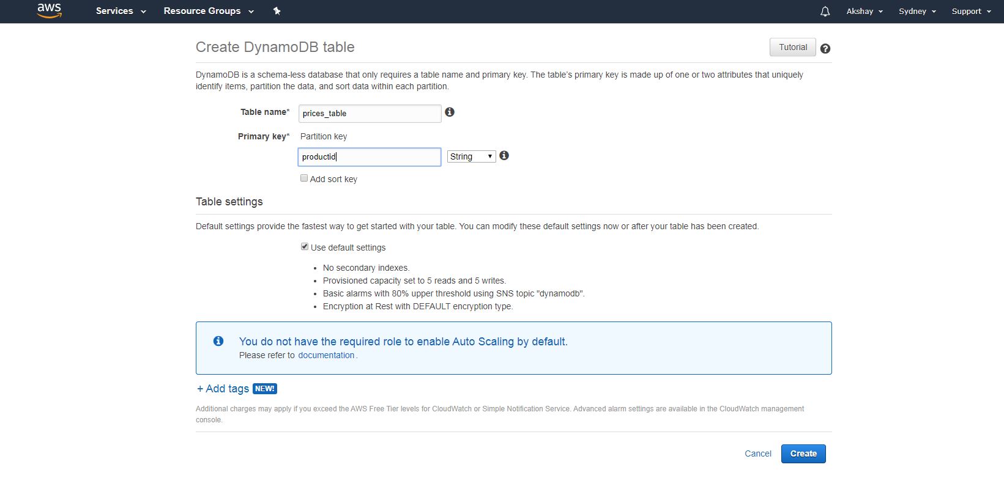Click the Partition key input field
The image size is (1004, 481).
pyautogui.click(x=370, y=157)
